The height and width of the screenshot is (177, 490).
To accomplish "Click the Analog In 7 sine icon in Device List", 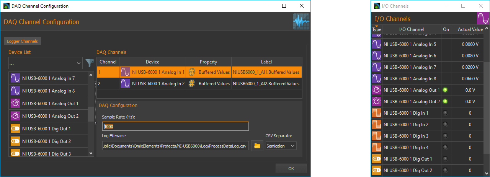I will pos(16,78).
